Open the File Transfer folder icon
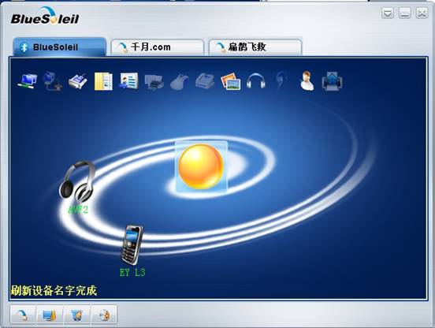This screenshot has width=435, height=328. [103, 81]
